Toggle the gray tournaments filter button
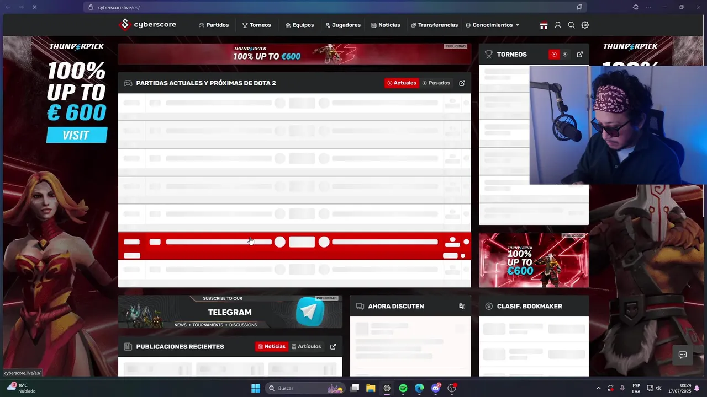This screenshot has width=707, height=397. click(x=565, y=55)
